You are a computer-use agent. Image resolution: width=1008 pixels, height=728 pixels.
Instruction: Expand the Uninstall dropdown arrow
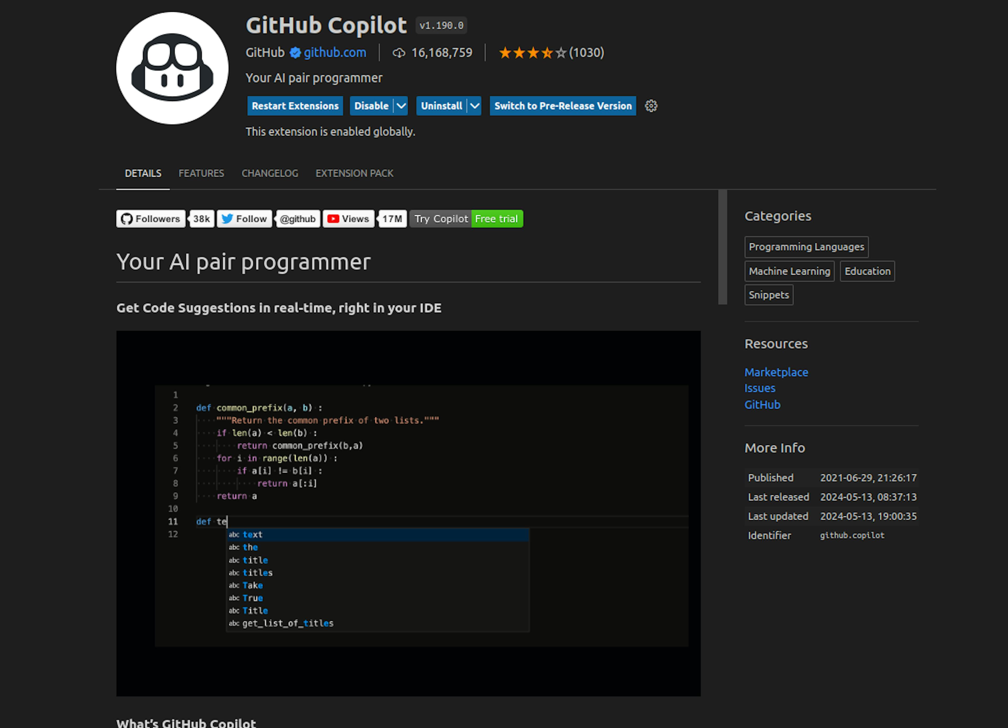pos(475,106)
